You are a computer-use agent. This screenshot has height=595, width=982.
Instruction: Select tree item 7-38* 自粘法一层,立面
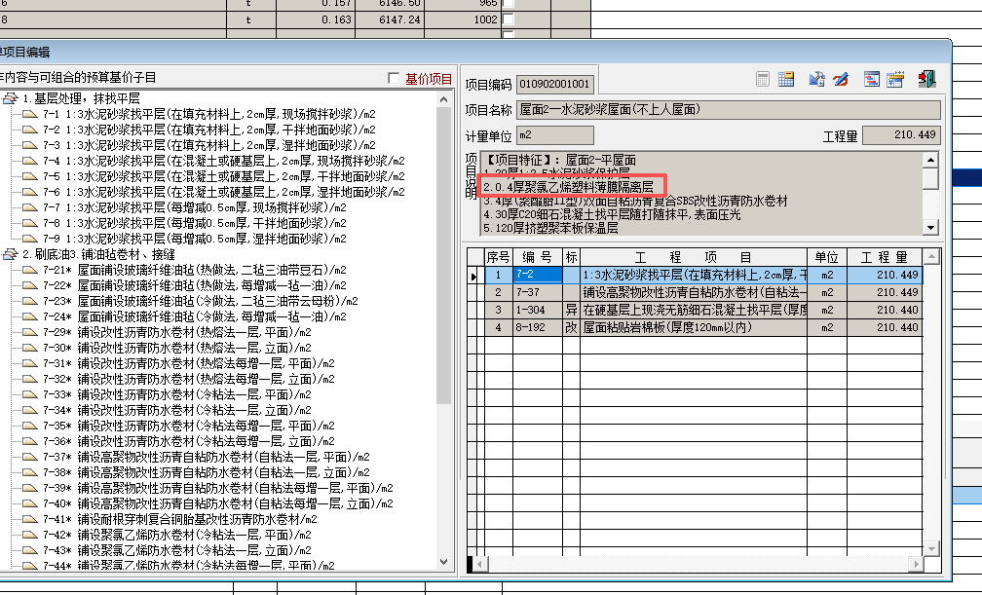207,472
